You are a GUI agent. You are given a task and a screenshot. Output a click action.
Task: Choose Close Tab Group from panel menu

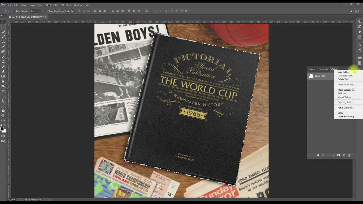pyautogui.click(x=346, y=117)
